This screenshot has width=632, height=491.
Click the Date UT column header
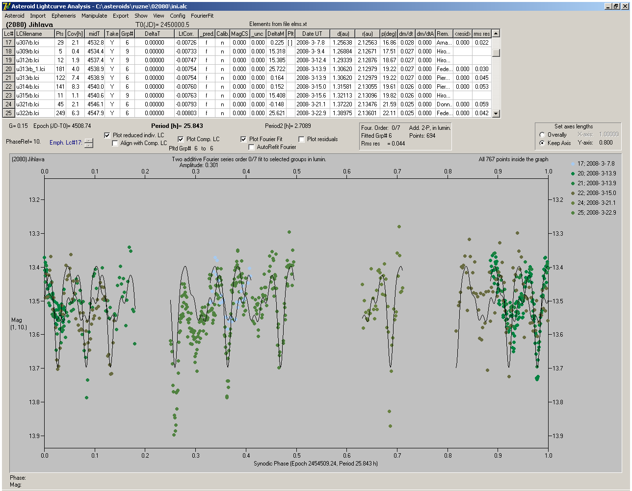click(312, 34)
